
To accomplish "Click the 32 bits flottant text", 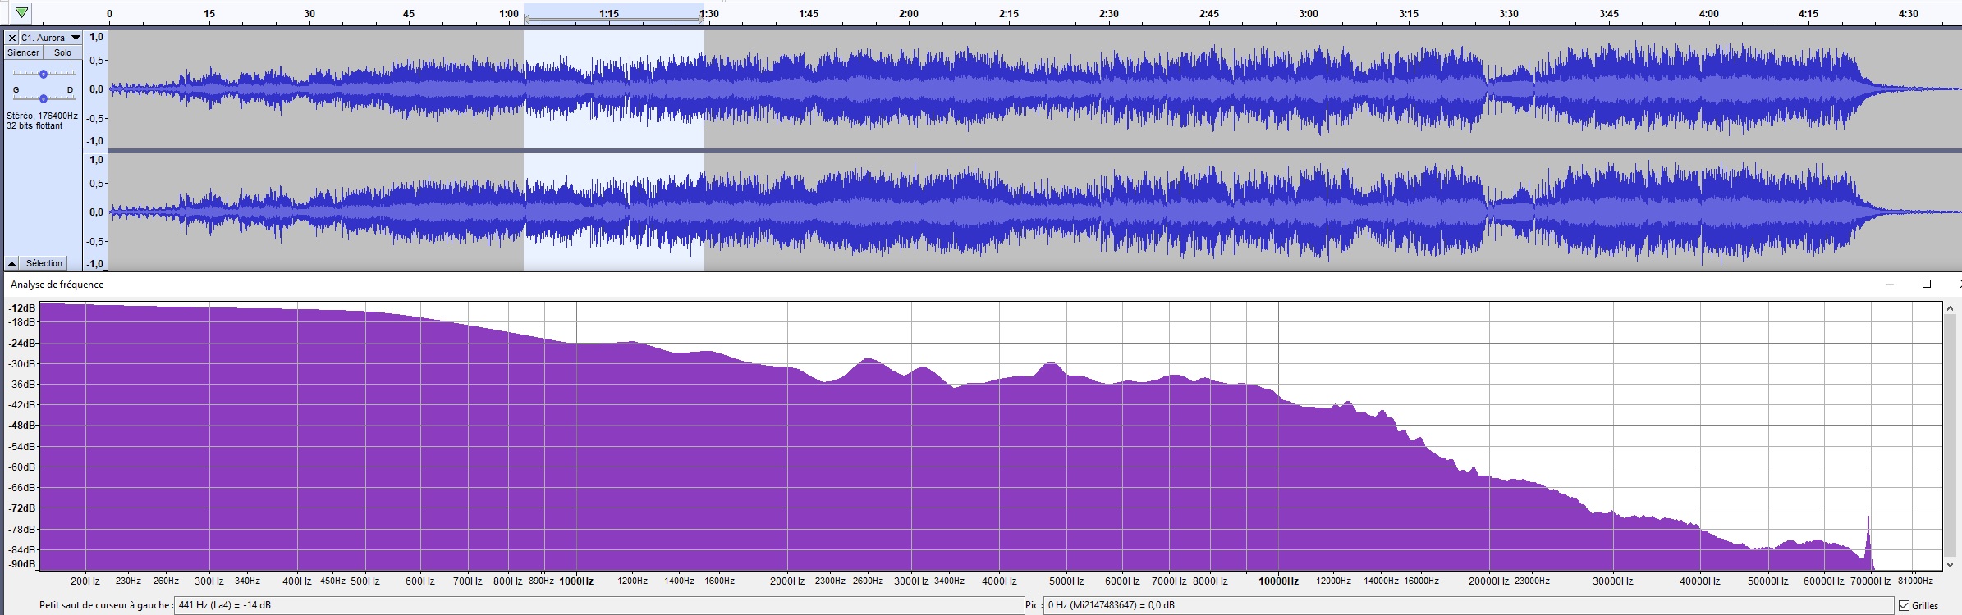I will pyautogui.click(x=34, y=126).
